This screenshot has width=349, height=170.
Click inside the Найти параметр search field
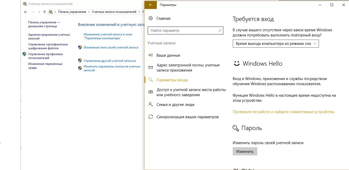tap(184, 30)
